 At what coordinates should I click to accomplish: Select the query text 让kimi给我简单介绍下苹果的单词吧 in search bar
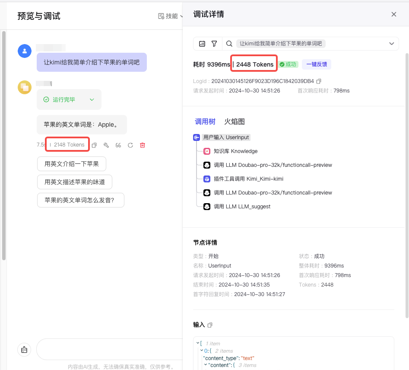(x=281, y=44)
